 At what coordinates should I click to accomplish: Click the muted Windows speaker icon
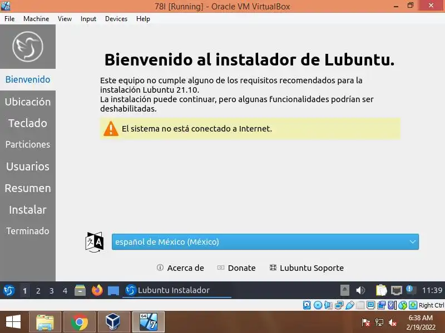pyautogui.click(x=393, y=322)
